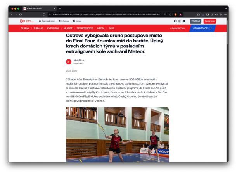Image resolution: width=237 pixels, height=173 pixels.
Task: Open the browser hamburger menu
Action: click(225, 15)
